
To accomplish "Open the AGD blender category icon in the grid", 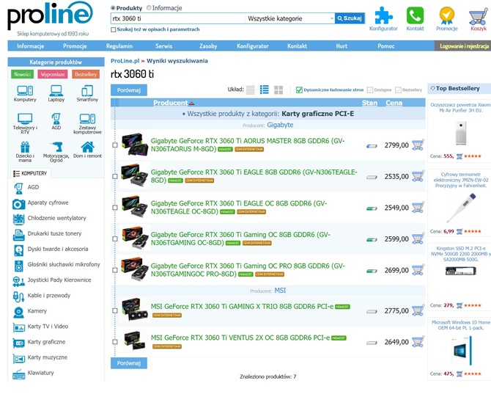I will click(56, 119).
